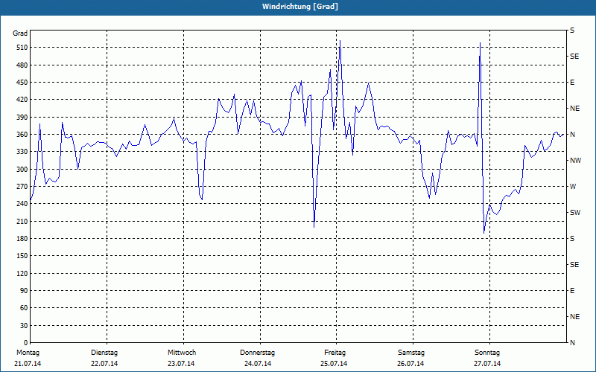
Task: Select the date 25.07.14
Action: click(x=334, y=364)
